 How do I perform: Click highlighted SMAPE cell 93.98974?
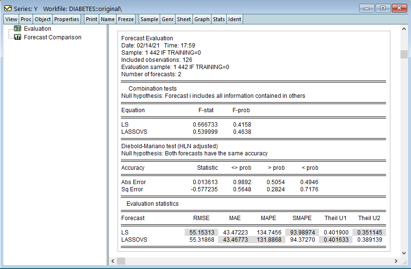click(x=302, y=232)
